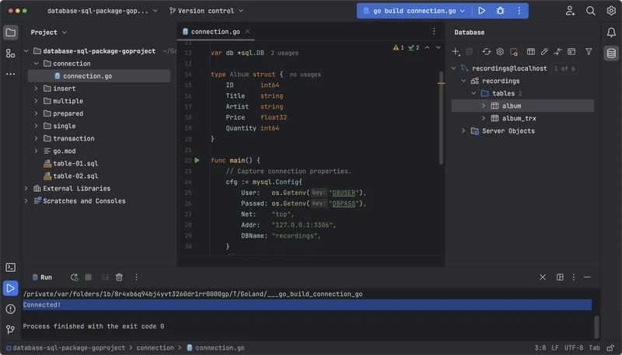
Task: Expand the insert folder in project tree
Action: [x=36, y=89]
